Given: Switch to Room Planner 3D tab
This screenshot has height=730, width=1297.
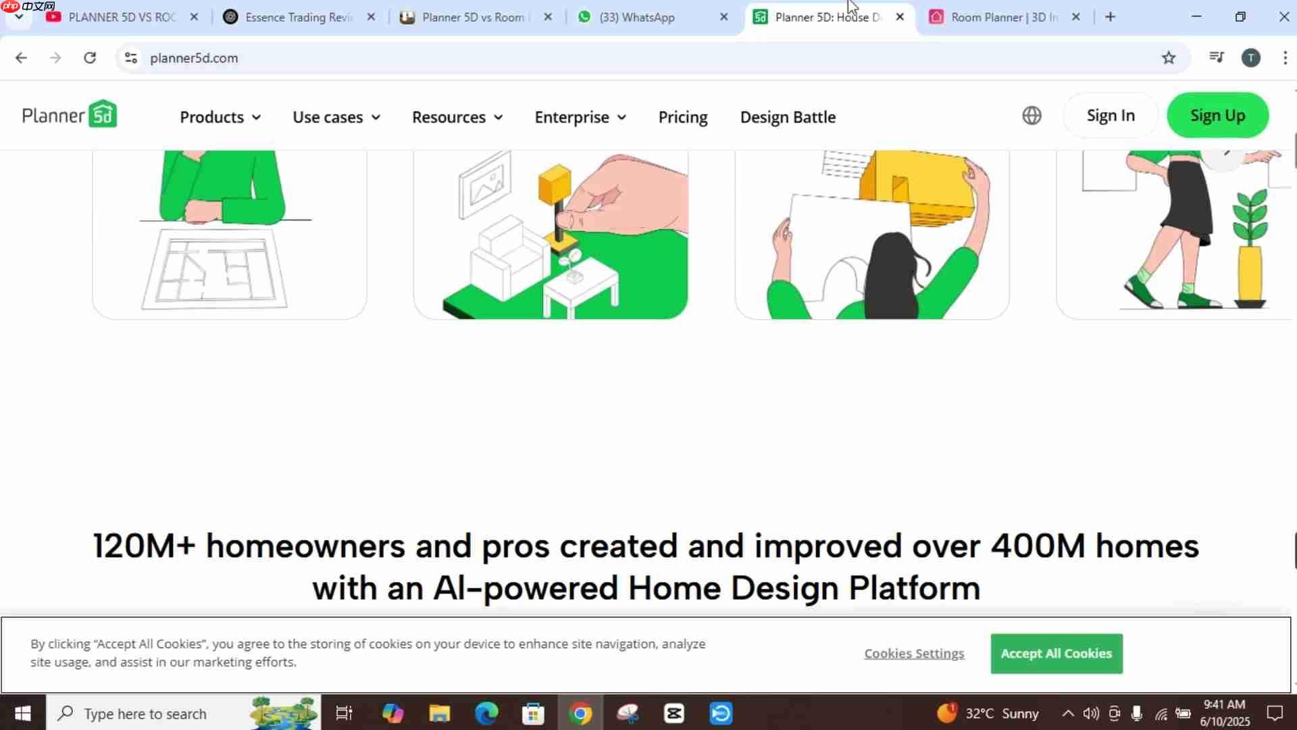Looking at the screenshot, I should click(1004, 17).
